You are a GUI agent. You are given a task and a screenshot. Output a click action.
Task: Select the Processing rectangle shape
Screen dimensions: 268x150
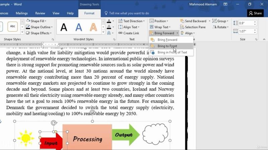(87, 137)
